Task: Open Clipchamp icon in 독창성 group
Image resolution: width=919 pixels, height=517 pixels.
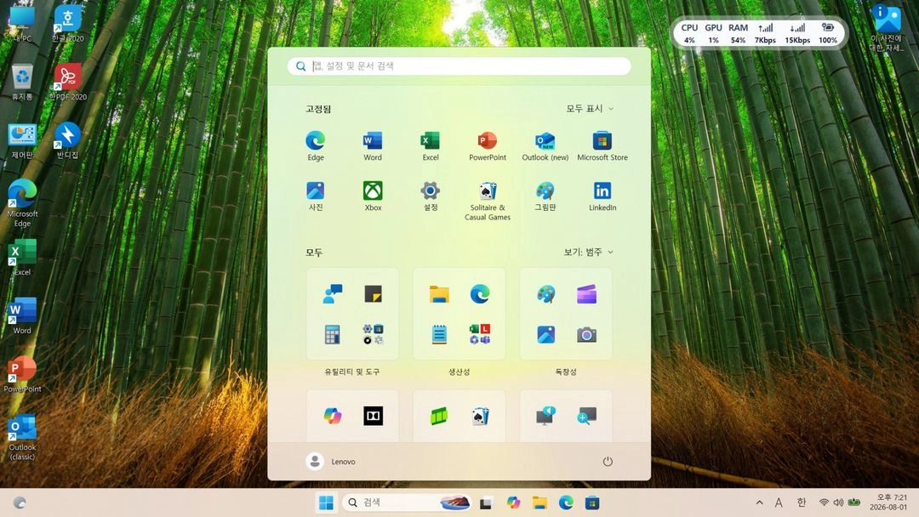Action: point(586,294)
